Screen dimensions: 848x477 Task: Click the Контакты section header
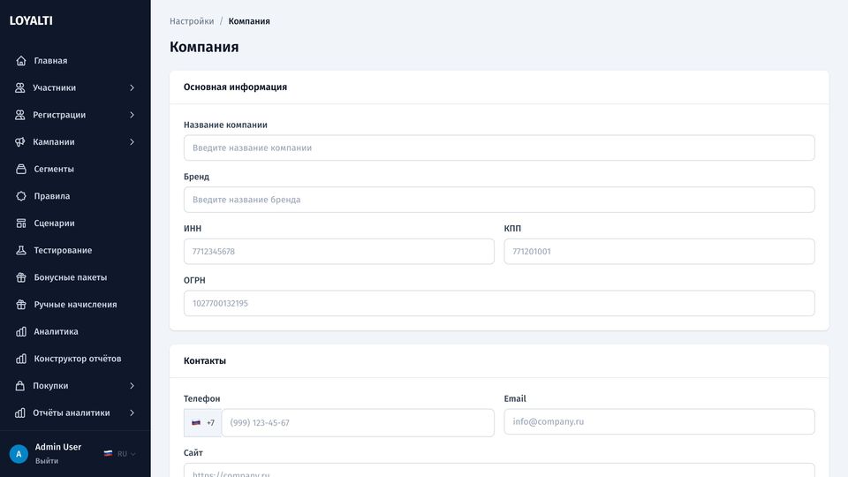click(x=204, y=360)
